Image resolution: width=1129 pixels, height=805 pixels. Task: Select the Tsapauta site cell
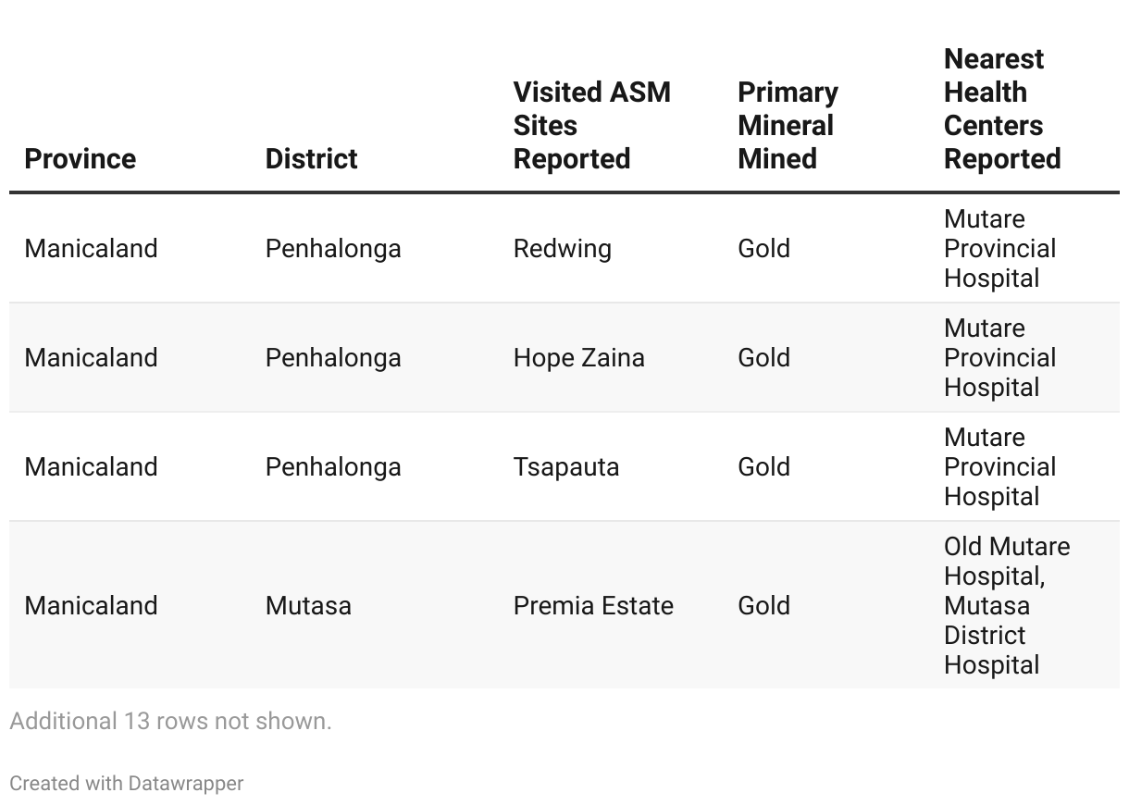[x=565, y=466]
